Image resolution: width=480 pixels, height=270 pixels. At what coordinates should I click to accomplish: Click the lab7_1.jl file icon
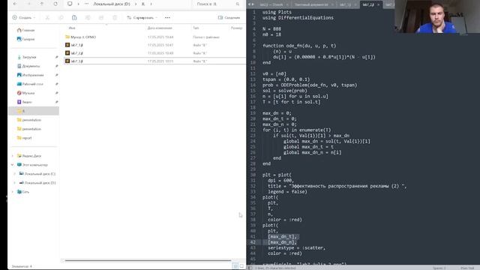[67, 45]
